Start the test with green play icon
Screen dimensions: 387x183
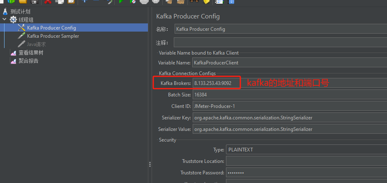[x=121, y=1]
